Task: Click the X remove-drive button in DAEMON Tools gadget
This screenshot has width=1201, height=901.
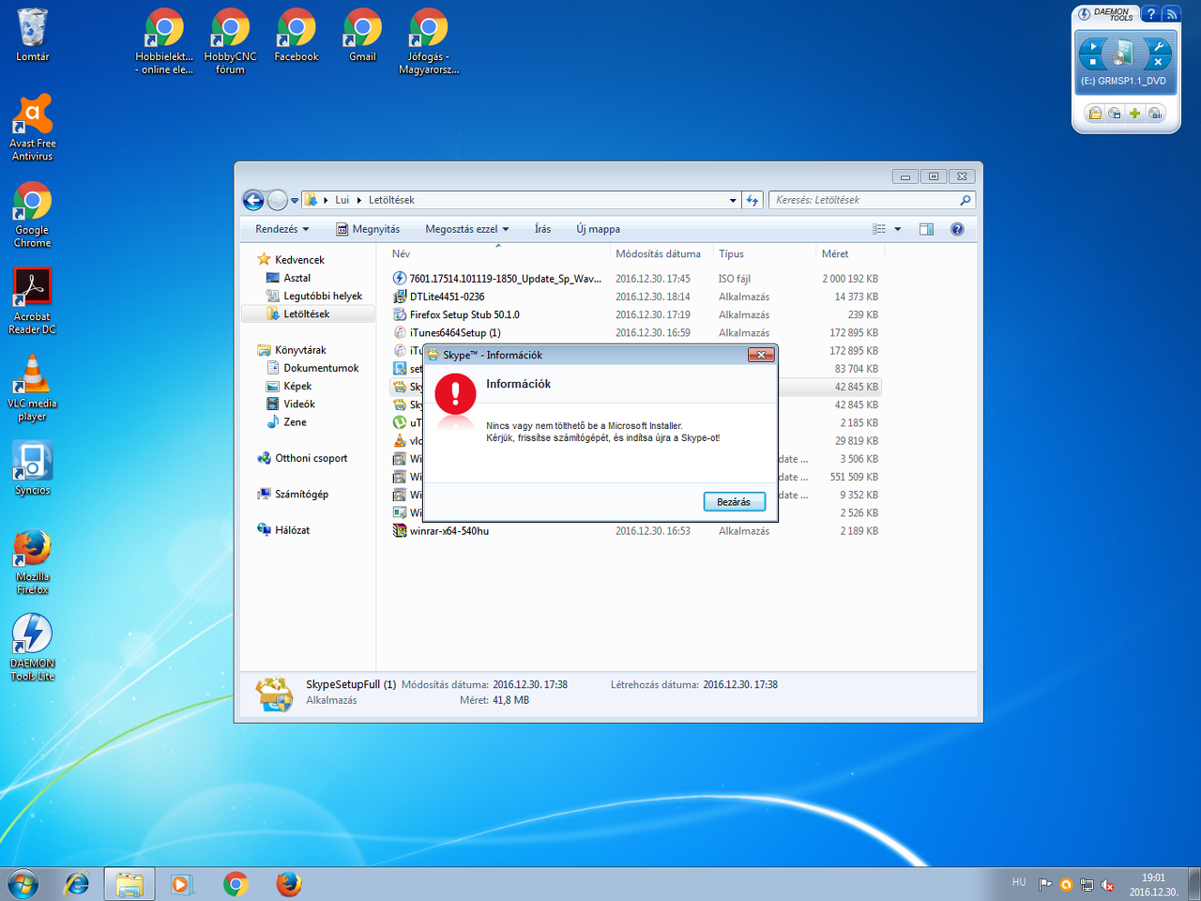Action: click(1158, 62)
